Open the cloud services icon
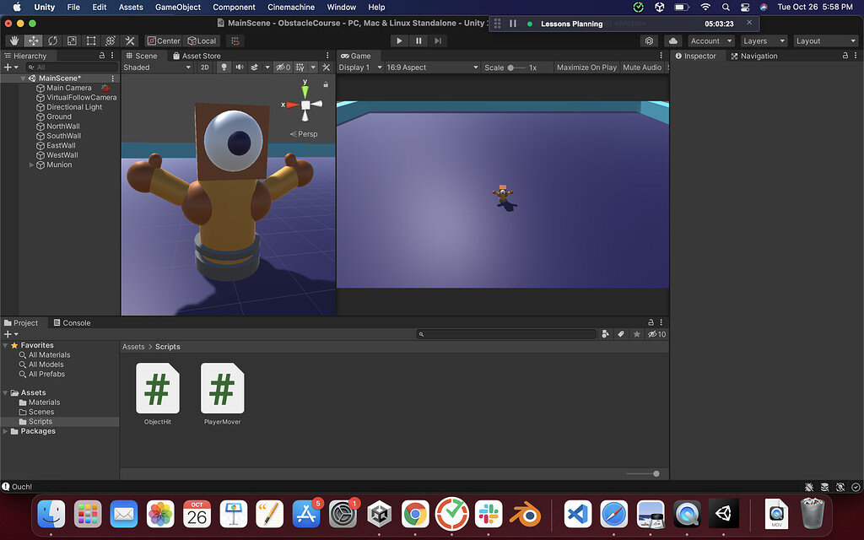 672,40
